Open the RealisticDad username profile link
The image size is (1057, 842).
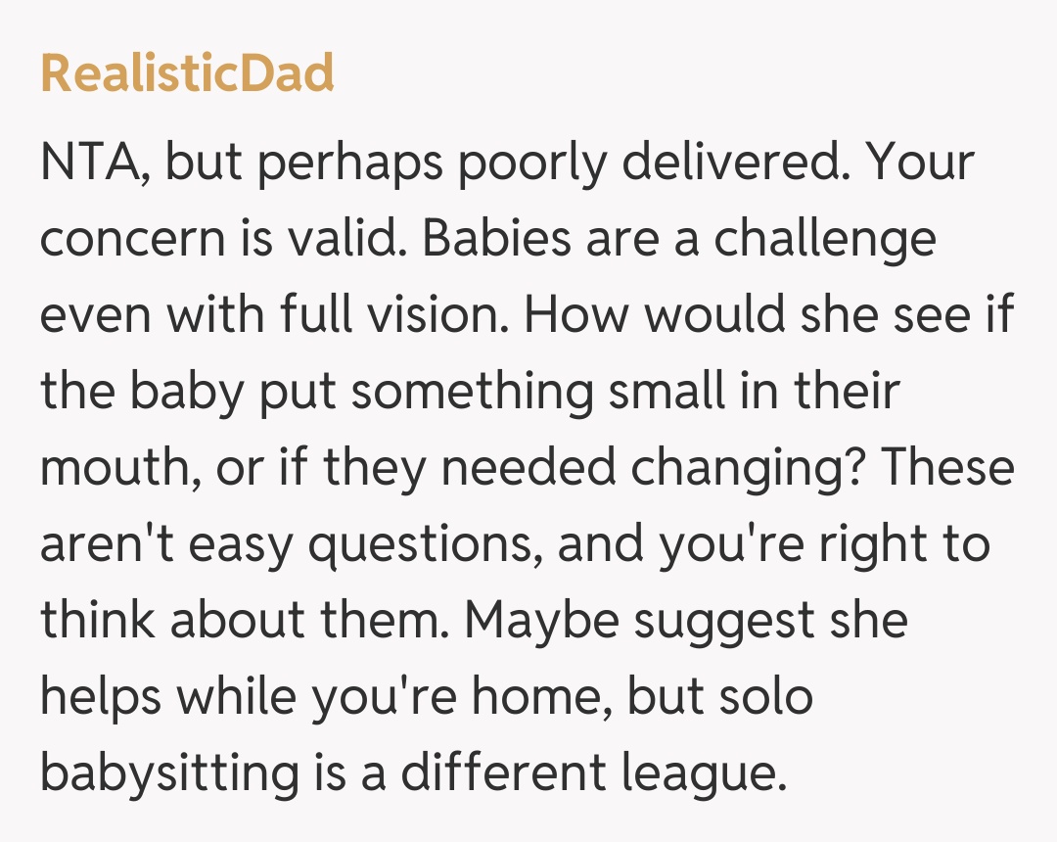(187, 73)
